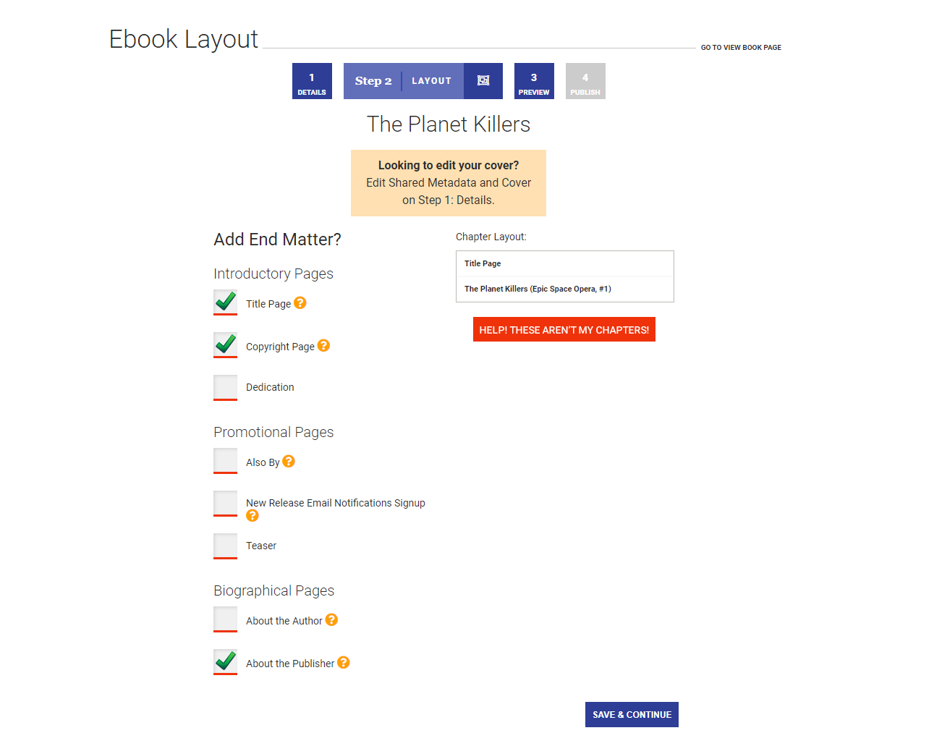Open GO TO VIEW BOOK PAGE link
Screen dimensions: 942x754
click(x=741, y=47)
